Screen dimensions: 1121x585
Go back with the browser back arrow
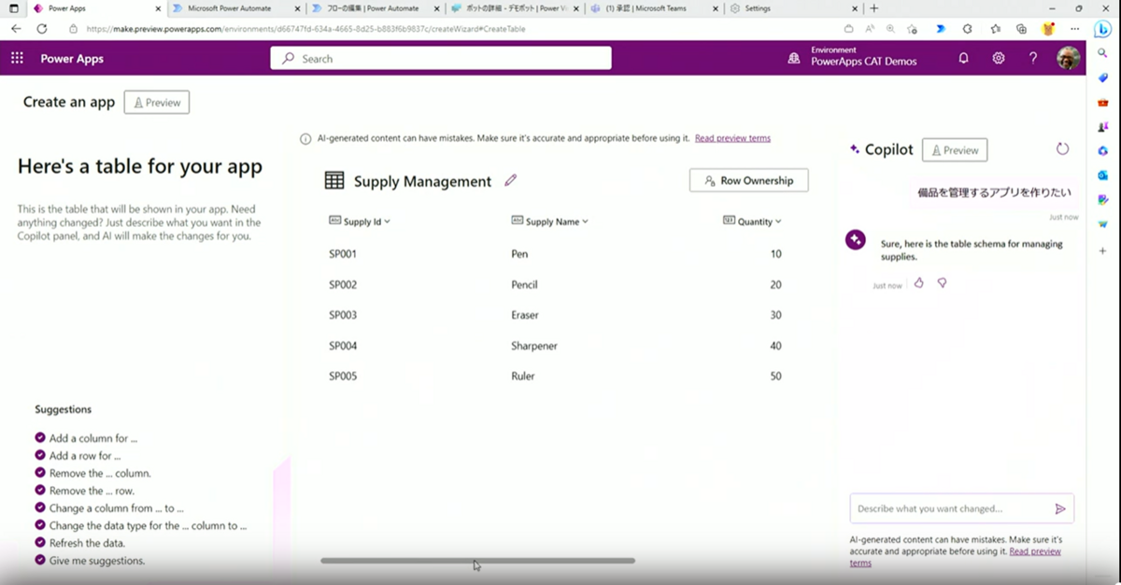[x=16, y=29]
